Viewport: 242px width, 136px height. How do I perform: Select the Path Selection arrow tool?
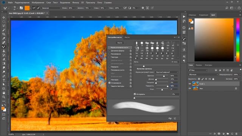4,84
